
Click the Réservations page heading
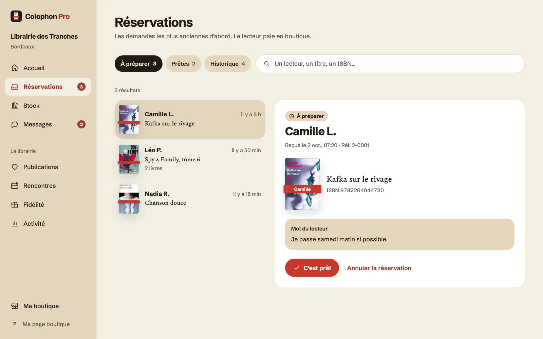(x=154, y=22)
